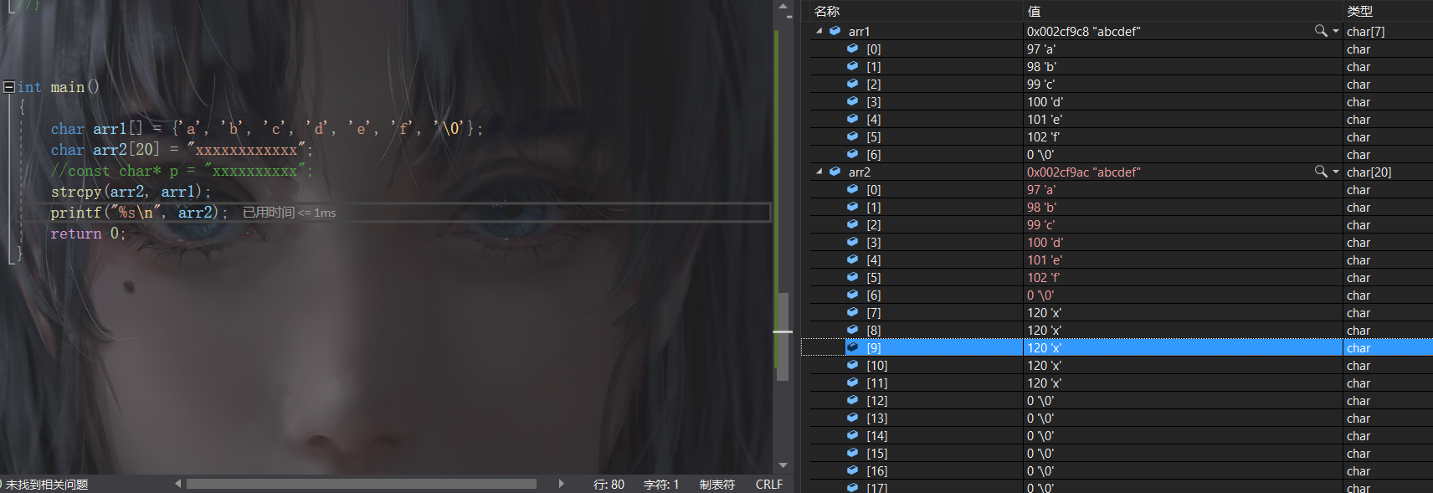Screen dimensions: 1433x493
Task: Collapse the arr2 watch variable tree
Action: coord(819,172)
